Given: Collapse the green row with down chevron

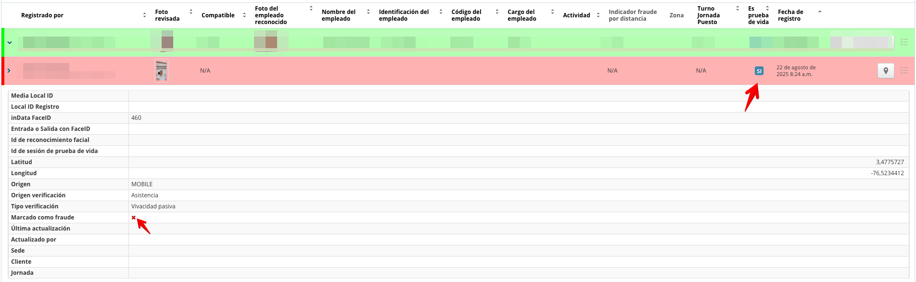Looking at the screenshot, I should click(9, 42).
